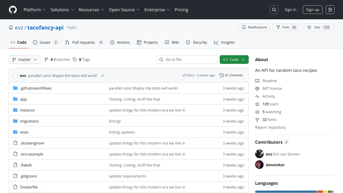Open the evz owner link
Viewport: 343px width, 193px height.
(19, 28)
